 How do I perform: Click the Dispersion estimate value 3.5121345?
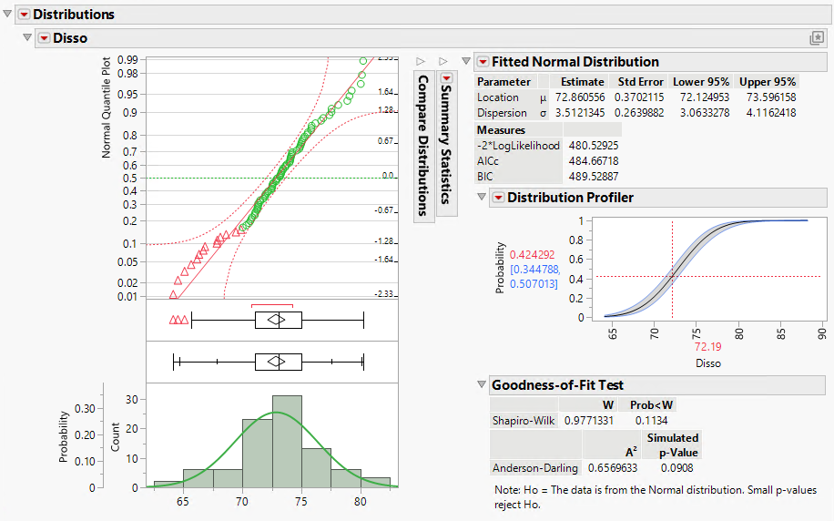pyautogui.click(x=580, y=113)
